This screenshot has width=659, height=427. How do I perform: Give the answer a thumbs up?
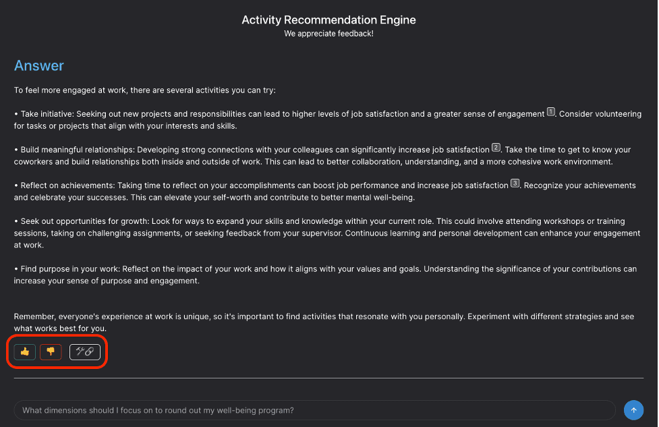point(25,351)
